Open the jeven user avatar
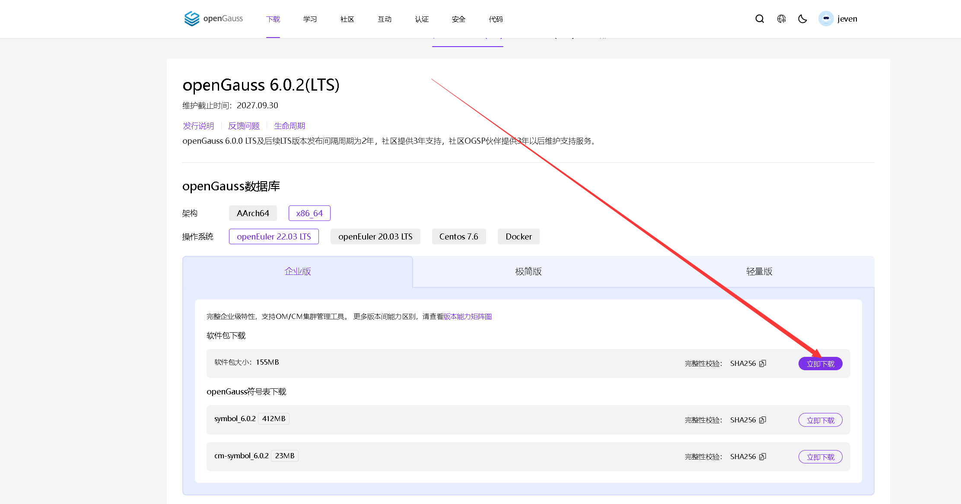 [826, 19]
